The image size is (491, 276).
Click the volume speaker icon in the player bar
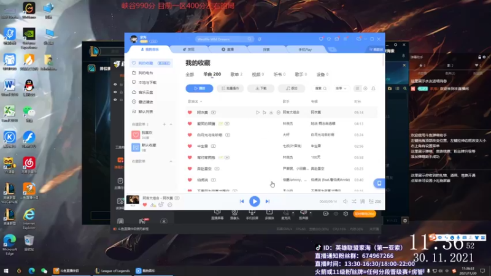(x=345, y=202)
